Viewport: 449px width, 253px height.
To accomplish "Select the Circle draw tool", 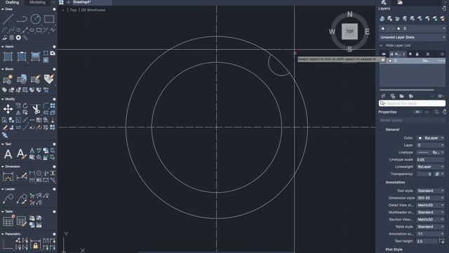I will coord(36,19).
